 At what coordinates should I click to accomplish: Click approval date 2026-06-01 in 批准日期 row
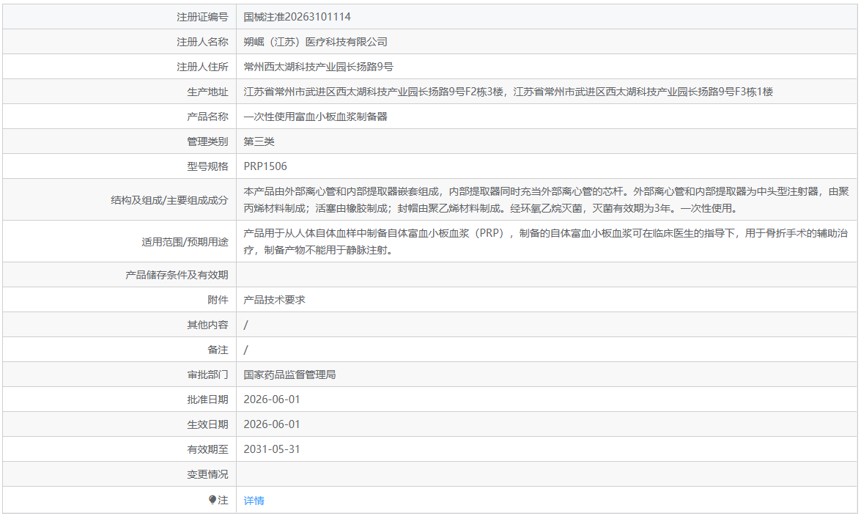(x=272, y=399)
